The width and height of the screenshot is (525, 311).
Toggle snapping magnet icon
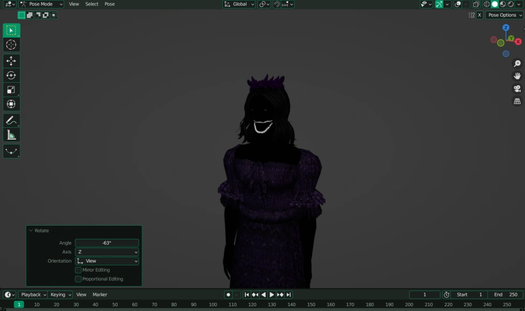(x=277, y=4)
